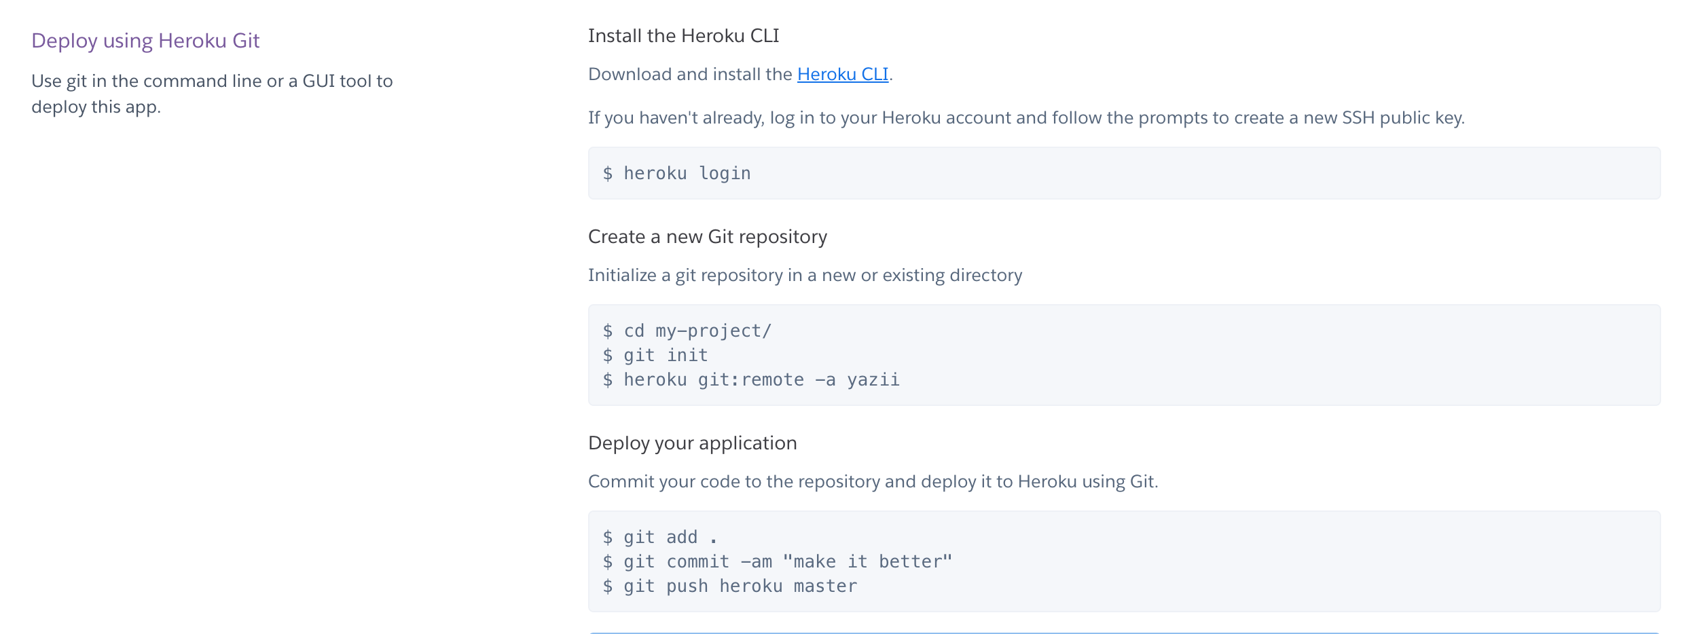Screen dimensions: 1691x634
Task: Click the '$ cd my-project/' command line
Action: (687, 331)
